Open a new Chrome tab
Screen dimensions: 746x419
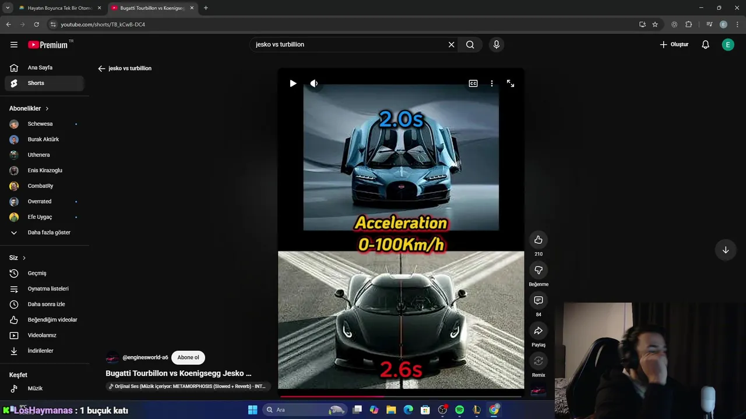(x=206, y=8)
